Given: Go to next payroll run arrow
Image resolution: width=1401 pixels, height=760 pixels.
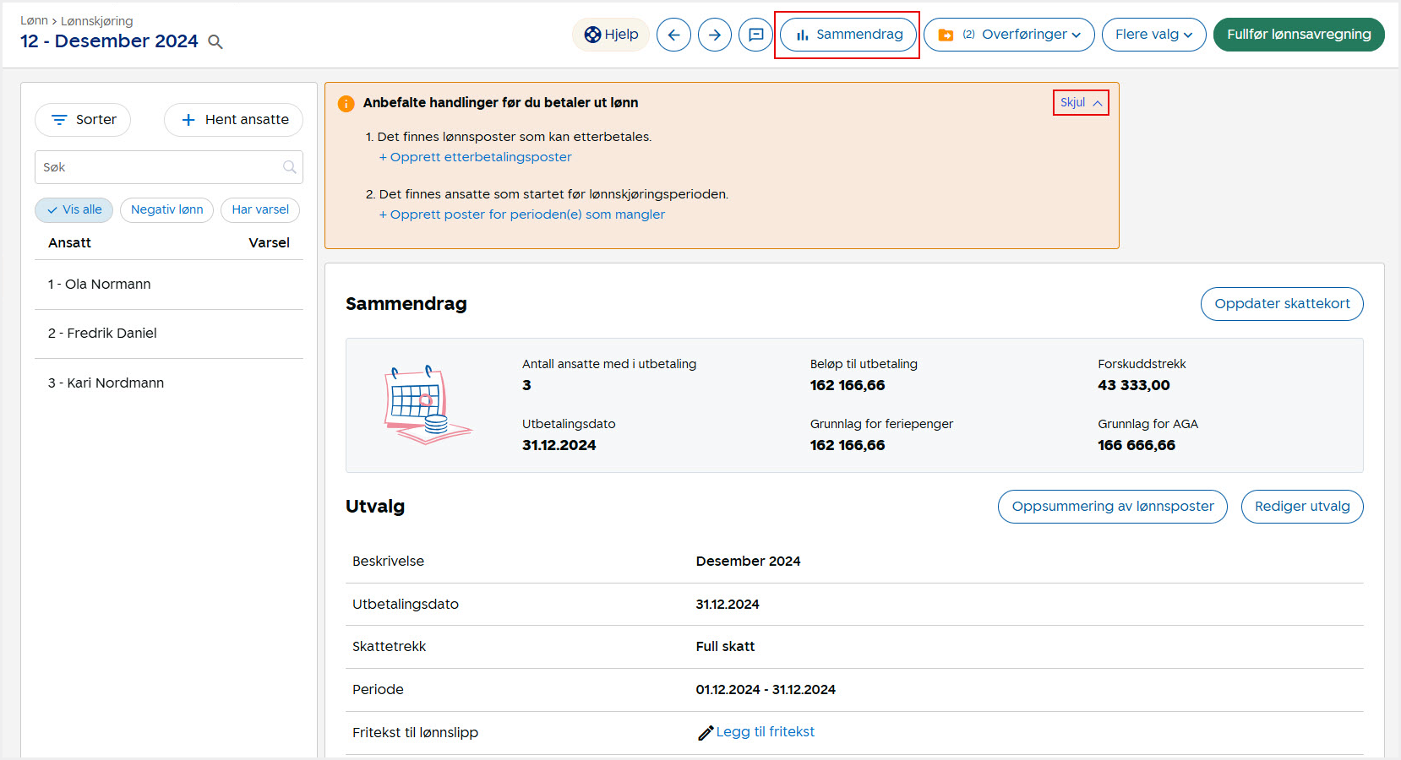Looking at the screenshot, I should tap(715, 35).
